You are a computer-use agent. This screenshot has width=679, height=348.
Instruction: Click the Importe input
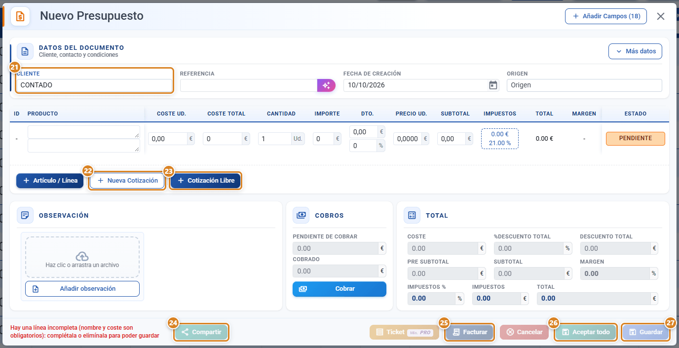click(323, 139)
